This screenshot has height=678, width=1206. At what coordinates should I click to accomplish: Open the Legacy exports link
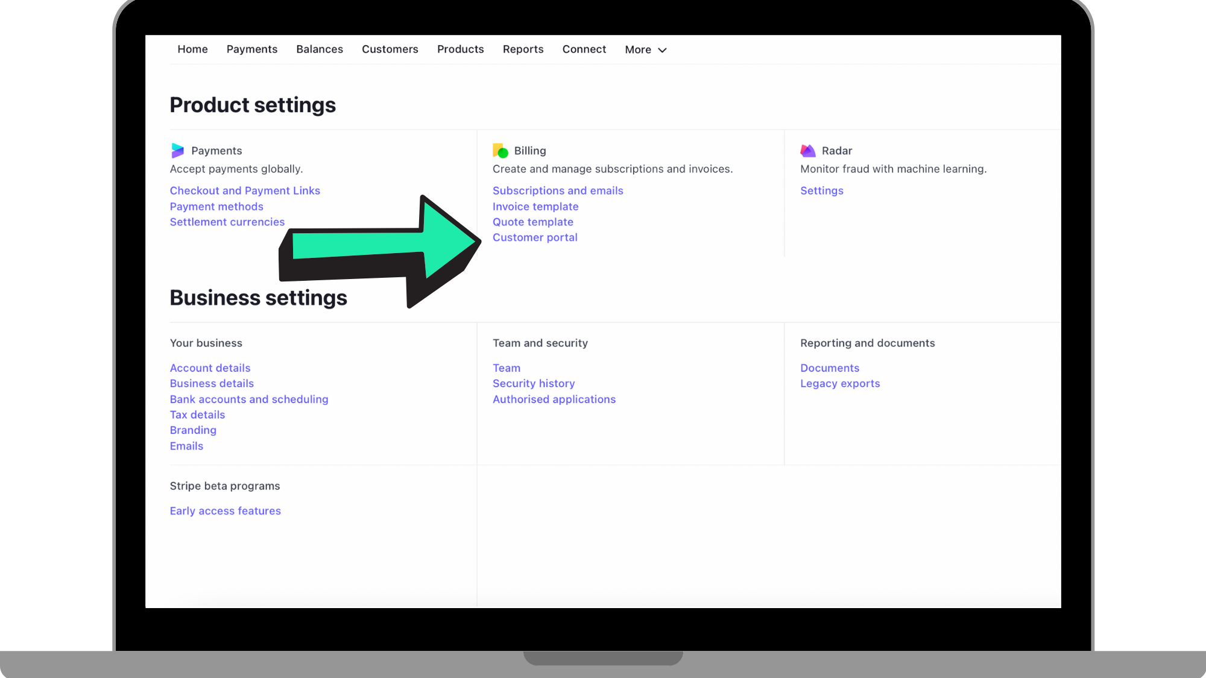[x=840, y=384]
